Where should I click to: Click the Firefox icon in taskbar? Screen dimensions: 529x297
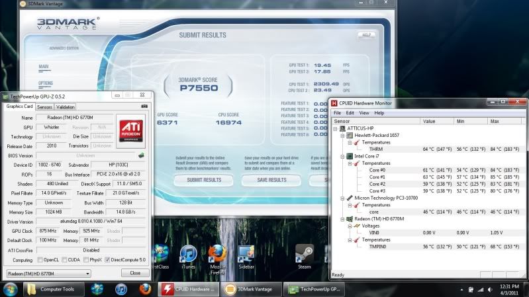tap(146, 289)
